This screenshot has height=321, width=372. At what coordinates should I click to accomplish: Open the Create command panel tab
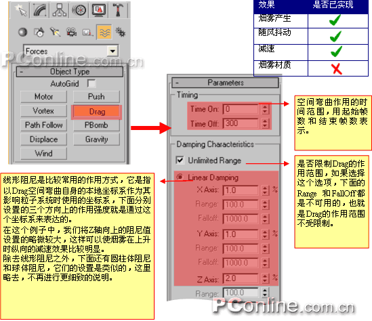[x=20, y=10]
